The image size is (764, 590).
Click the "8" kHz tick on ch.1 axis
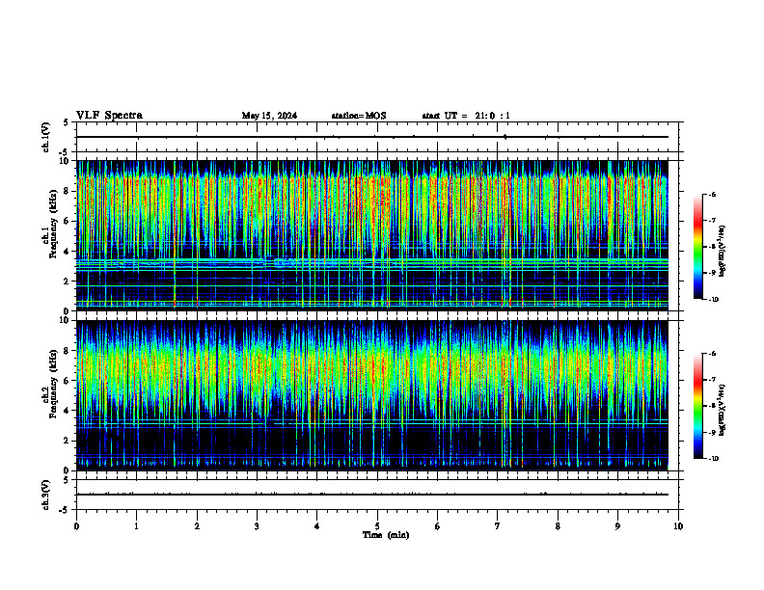[x=68, y=191]
